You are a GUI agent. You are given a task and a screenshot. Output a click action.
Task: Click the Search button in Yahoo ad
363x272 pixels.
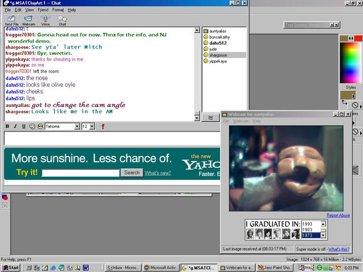(x=132, y=172)
